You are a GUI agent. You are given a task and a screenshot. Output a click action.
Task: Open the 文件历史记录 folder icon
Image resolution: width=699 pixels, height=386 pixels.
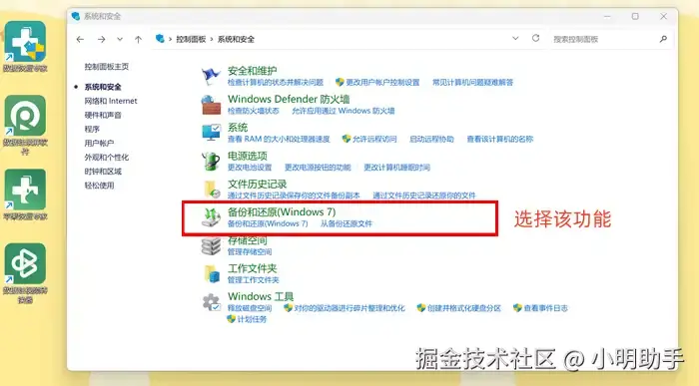coord(211,190)
